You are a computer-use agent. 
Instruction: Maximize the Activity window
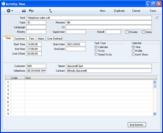tap(154, 4)
